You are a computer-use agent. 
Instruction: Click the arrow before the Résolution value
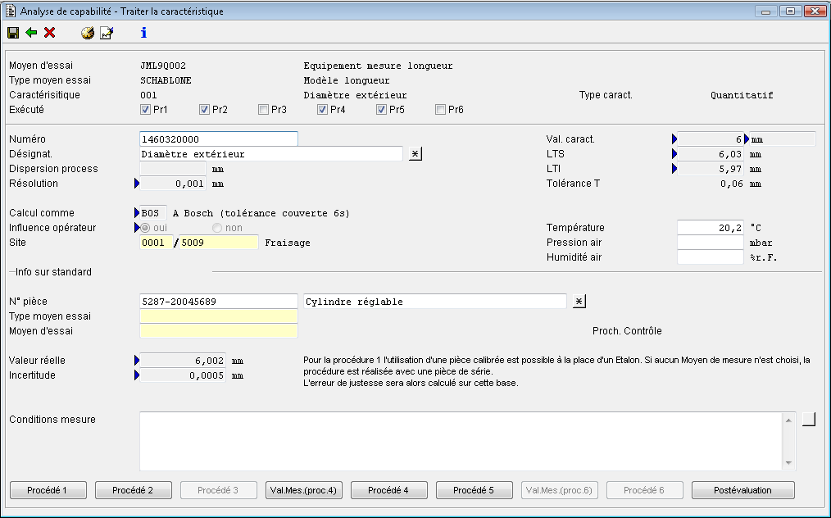(x=137, y=184)
